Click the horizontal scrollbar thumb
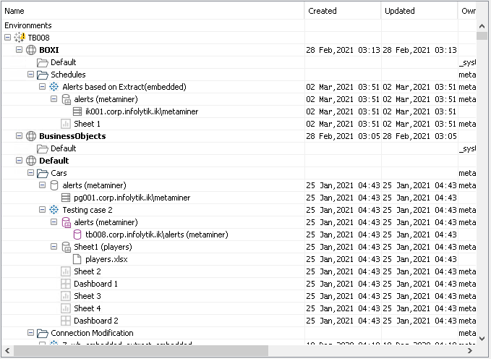The height and width of the screenshot is (359, 491). coord(141,350)
